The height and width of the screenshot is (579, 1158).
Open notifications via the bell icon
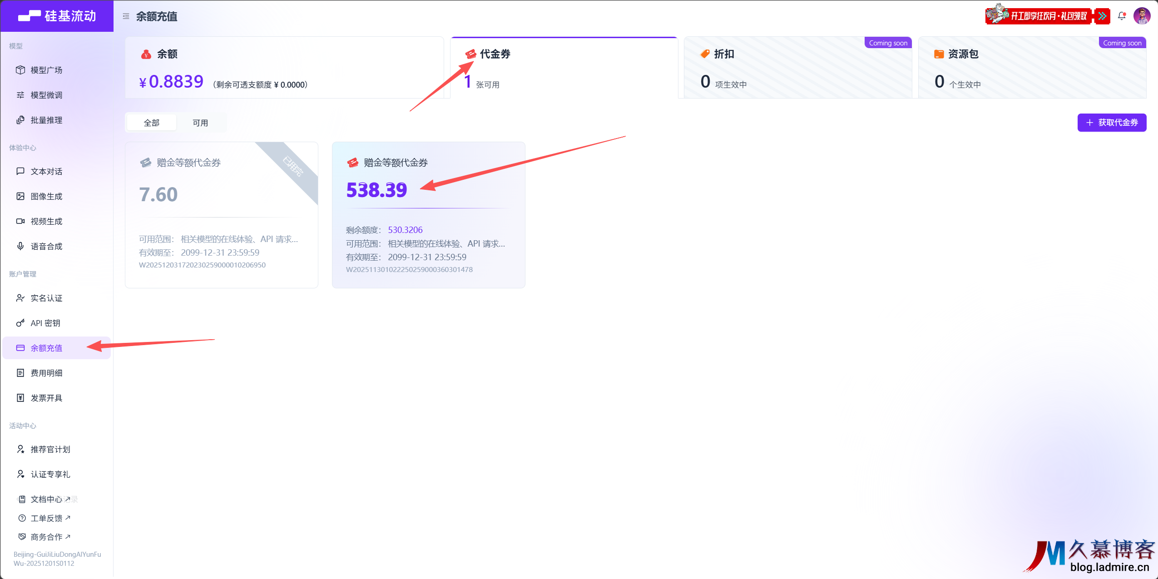(x=1121, y=16)
